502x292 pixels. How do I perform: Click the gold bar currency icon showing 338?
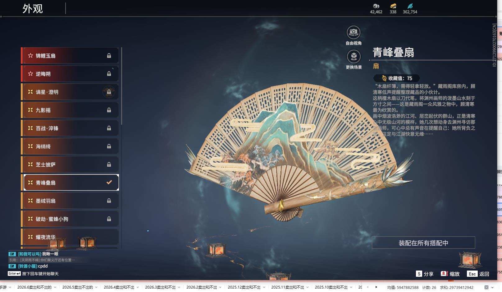click(393, 6)
